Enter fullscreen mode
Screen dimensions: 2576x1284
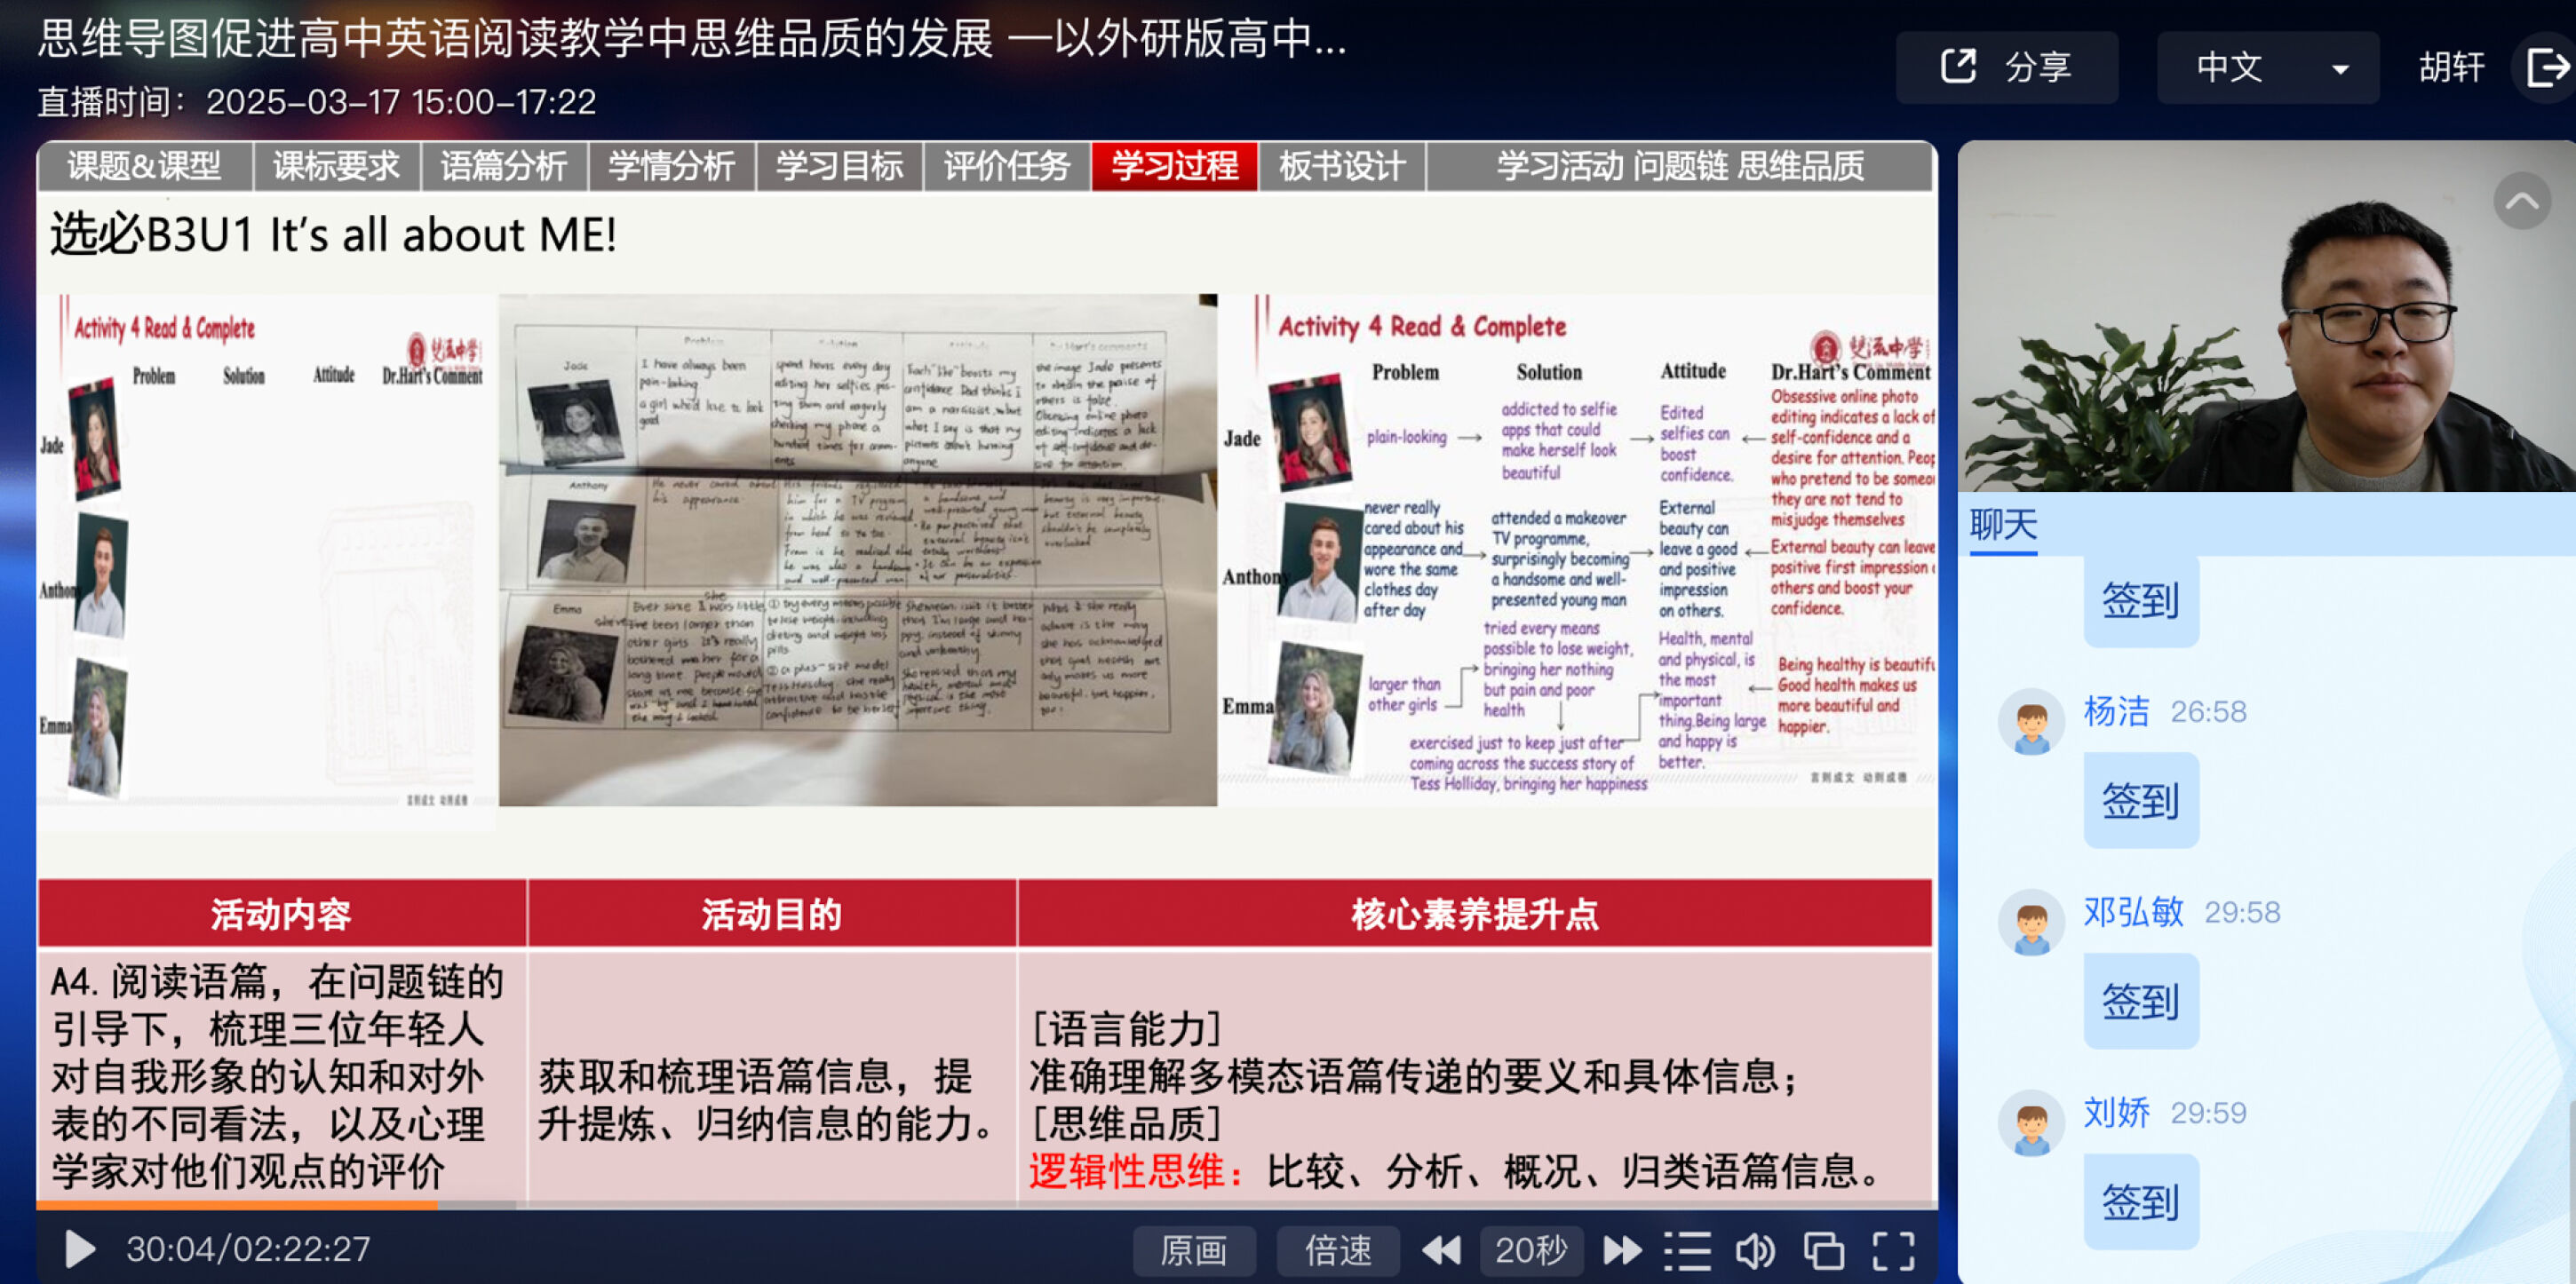[x=1893, y=1250]
